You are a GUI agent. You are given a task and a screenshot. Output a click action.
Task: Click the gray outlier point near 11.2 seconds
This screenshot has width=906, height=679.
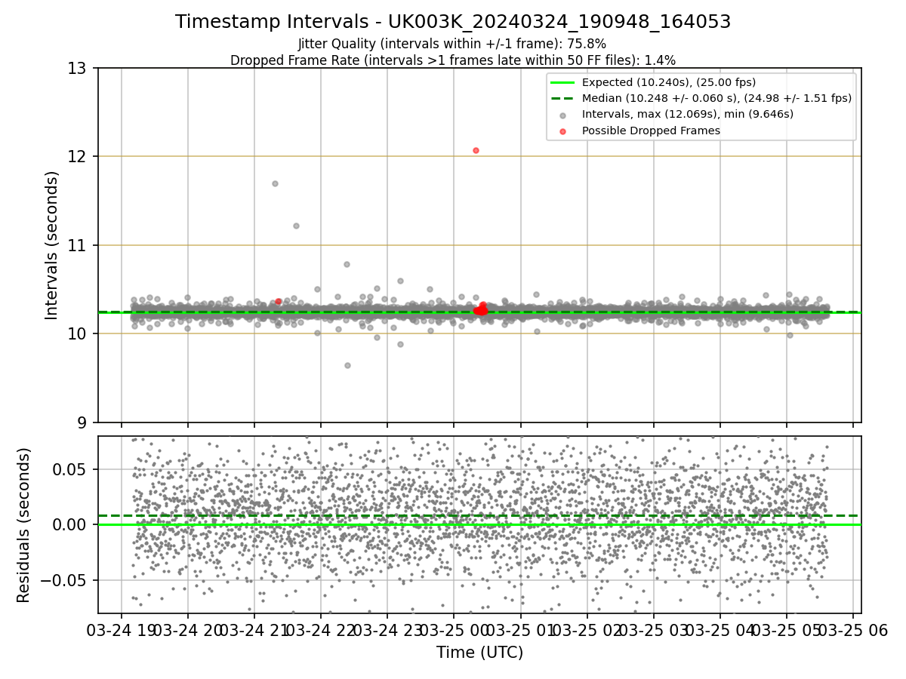pos(296,226)
